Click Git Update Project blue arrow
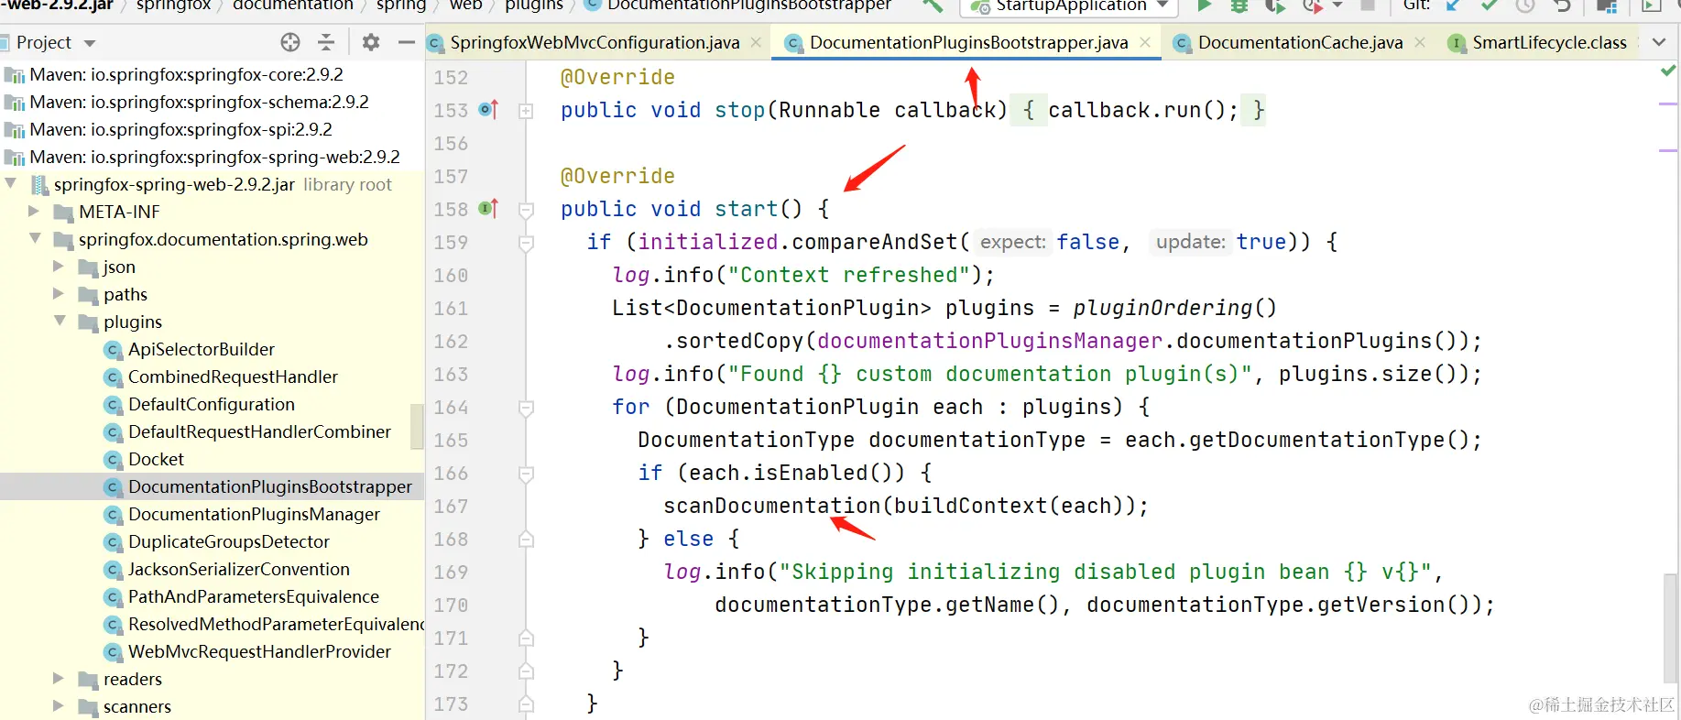 (1453, 5)
